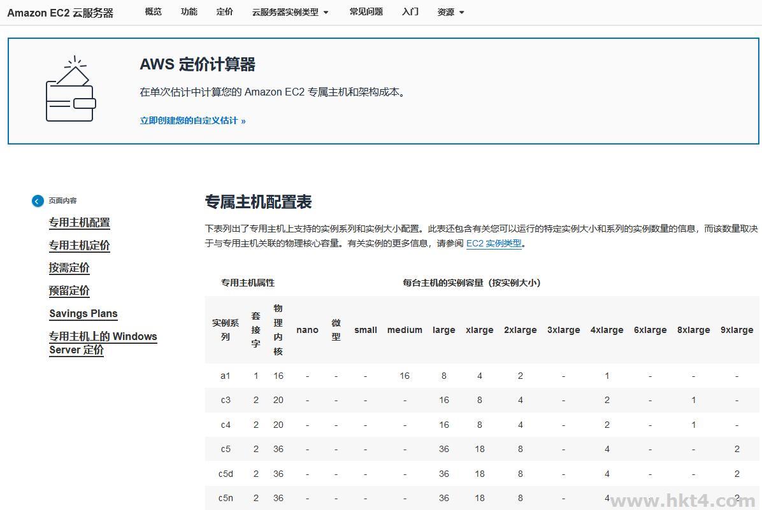The height and width of the screenshot is (510, 762).
Task: Select the c3 instance family cell
Action: [226, 400]
